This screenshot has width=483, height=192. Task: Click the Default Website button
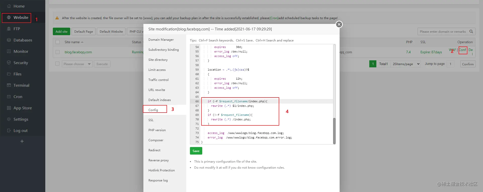111,31
